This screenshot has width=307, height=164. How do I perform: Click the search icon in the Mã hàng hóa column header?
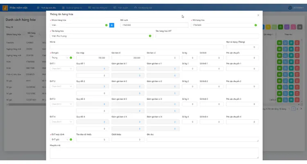point(40,34)
